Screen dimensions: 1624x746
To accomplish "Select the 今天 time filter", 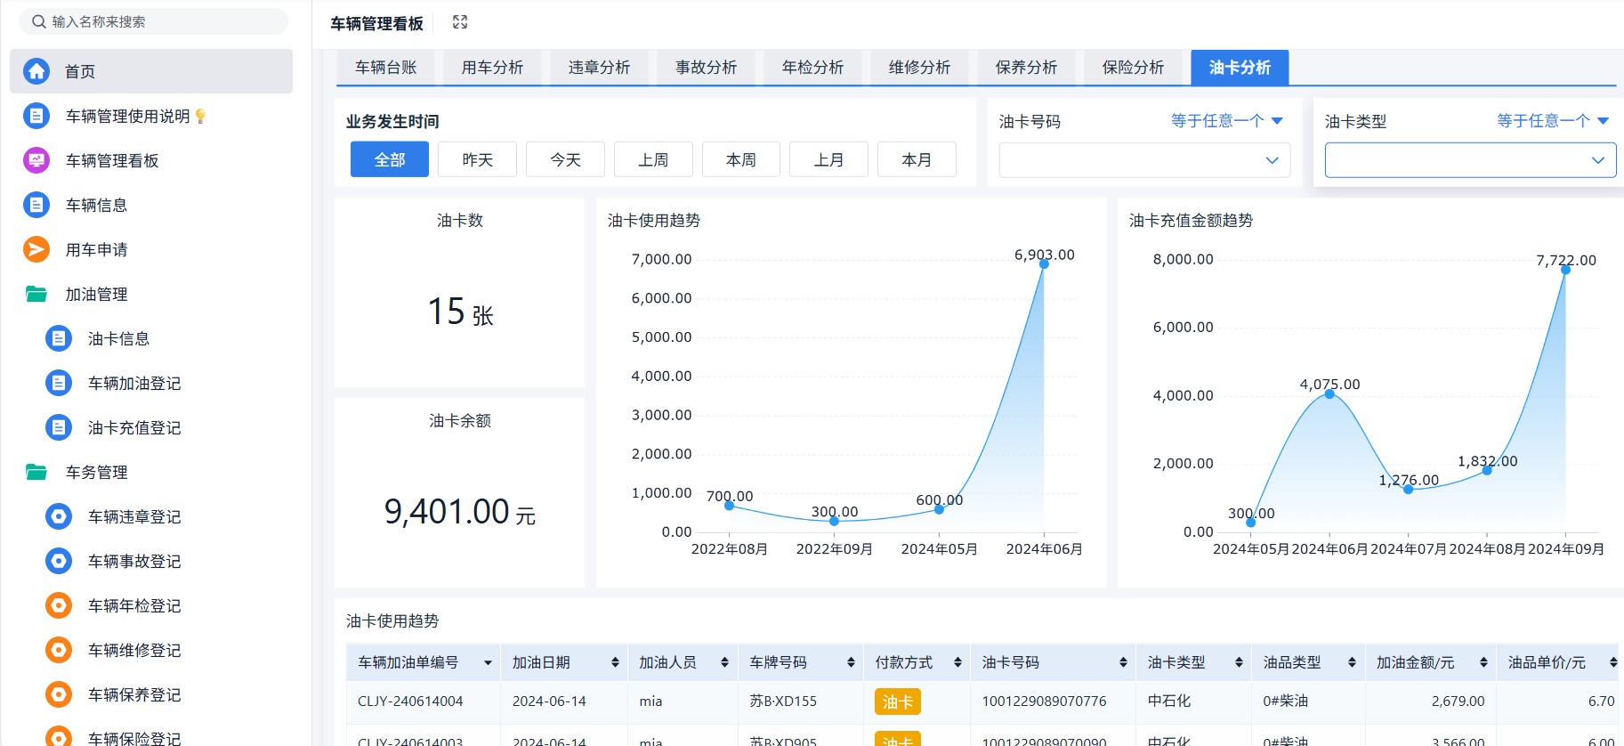I will point(565,159).
